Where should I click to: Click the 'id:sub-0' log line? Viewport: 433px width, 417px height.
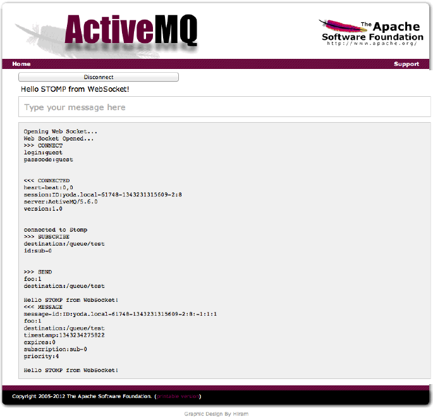[x=37, y=251]
